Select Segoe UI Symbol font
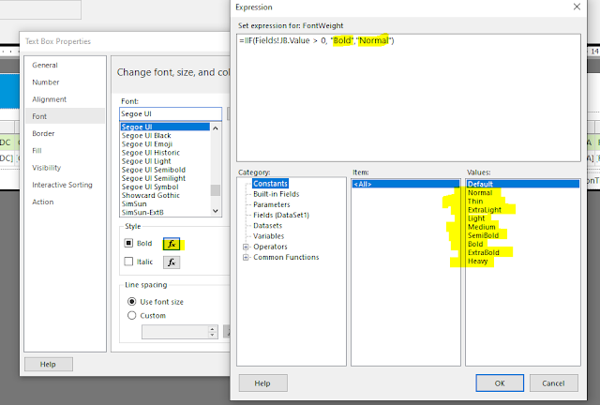The image size is (600, 405). pyautogui.click(x=150, y=187)
